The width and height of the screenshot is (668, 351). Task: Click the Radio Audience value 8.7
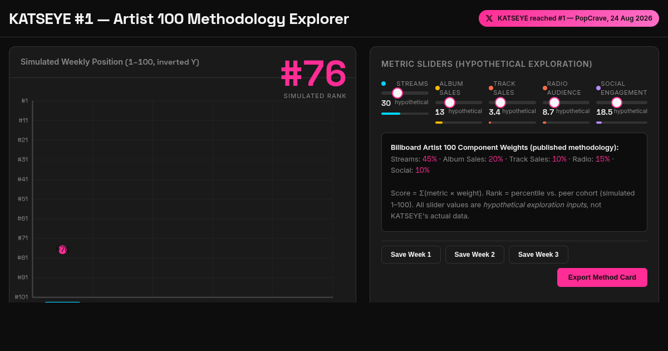point(548,112)
